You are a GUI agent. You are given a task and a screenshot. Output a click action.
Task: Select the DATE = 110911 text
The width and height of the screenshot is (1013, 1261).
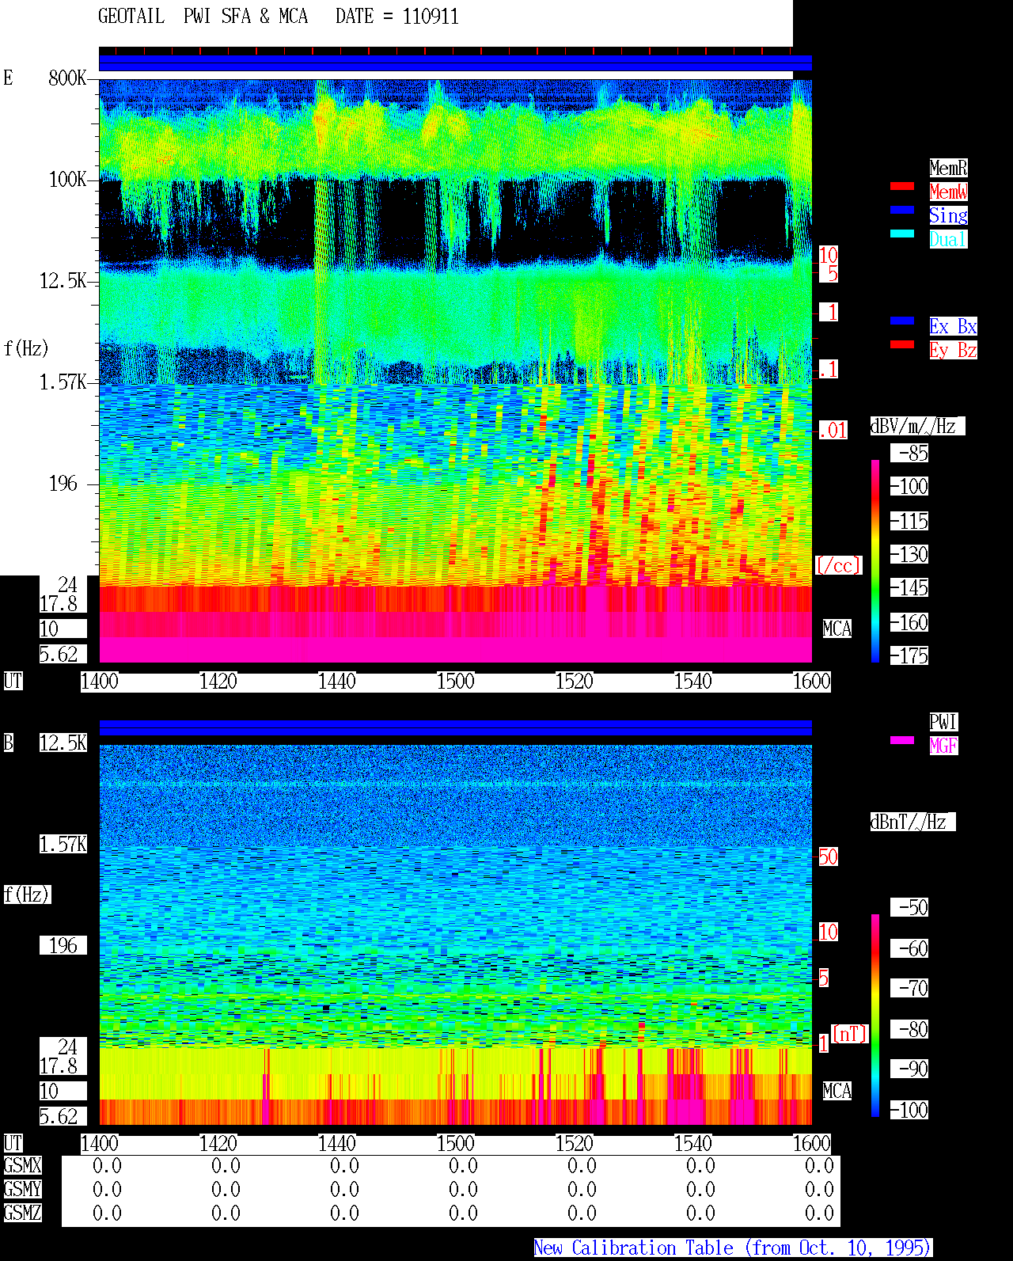pos(397,17)
